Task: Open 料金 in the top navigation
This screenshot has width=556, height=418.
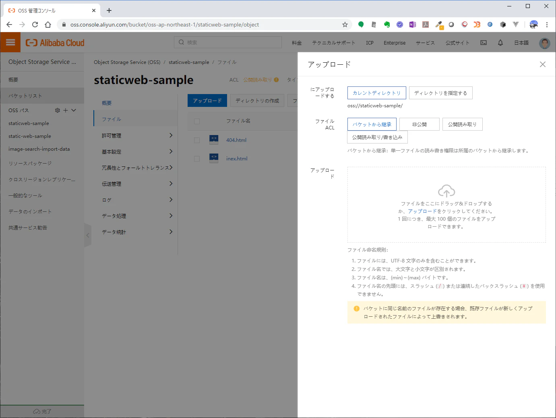Action: coord(297,43)
